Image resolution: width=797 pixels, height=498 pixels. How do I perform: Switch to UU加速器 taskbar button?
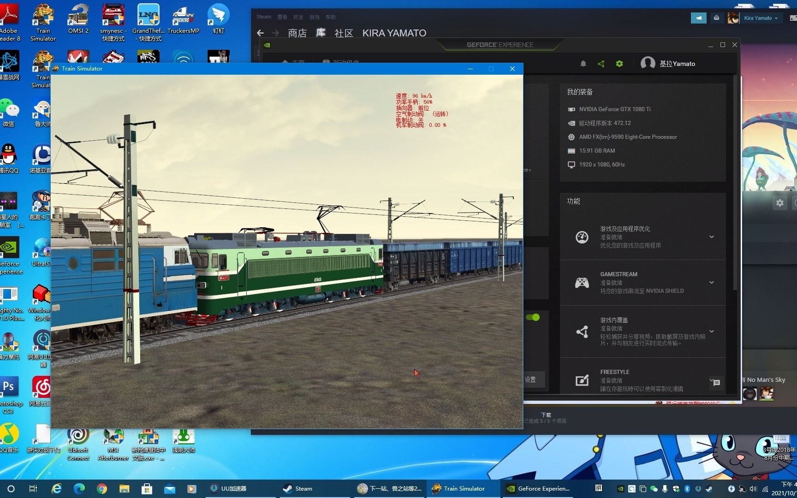(x=240, y=489)
